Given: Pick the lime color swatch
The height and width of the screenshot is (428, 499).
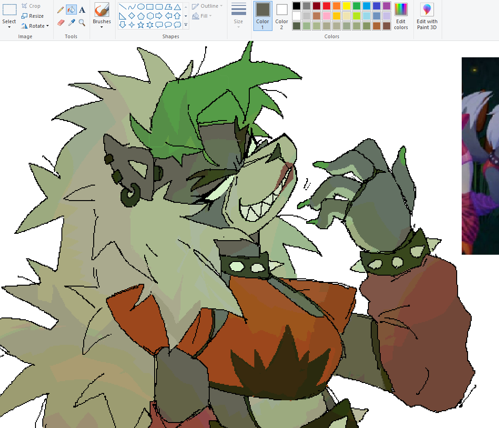Looking at the screenshot, I should click(x=357, y=16).
